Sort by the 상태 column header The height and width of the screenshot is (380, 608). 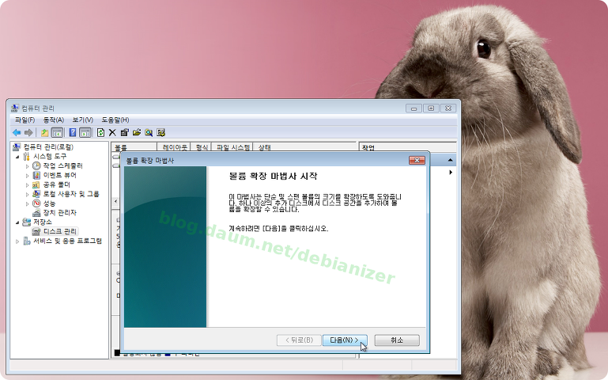point(304,147)
